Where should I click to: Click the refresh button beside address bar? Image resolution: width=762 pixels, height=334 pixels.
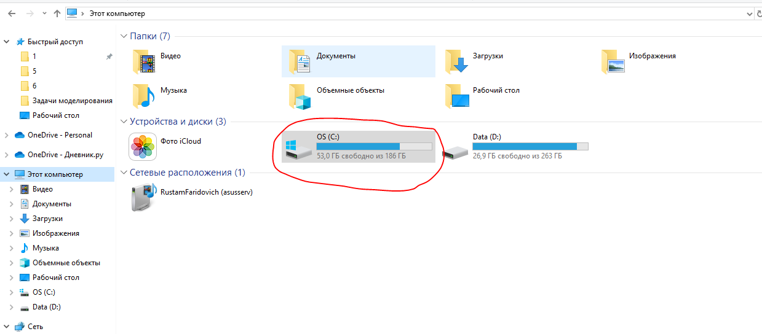pos(760,13)
